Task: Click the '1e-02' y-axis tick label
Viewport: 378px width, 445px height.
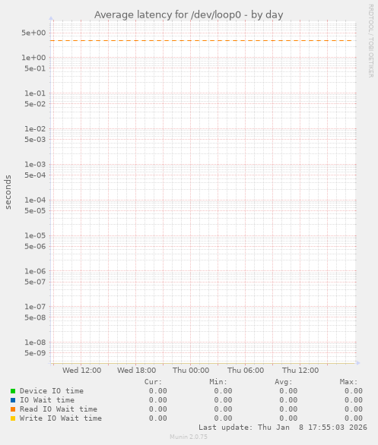Action: point(35,129)
